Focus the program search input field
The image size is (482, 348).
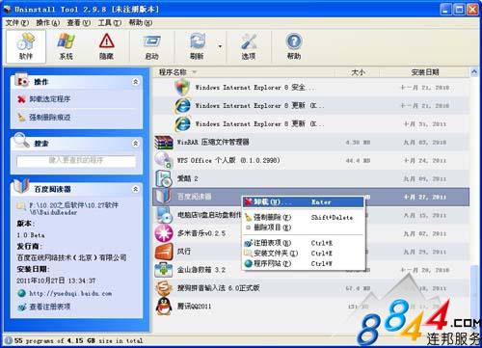tap(76, 161)
